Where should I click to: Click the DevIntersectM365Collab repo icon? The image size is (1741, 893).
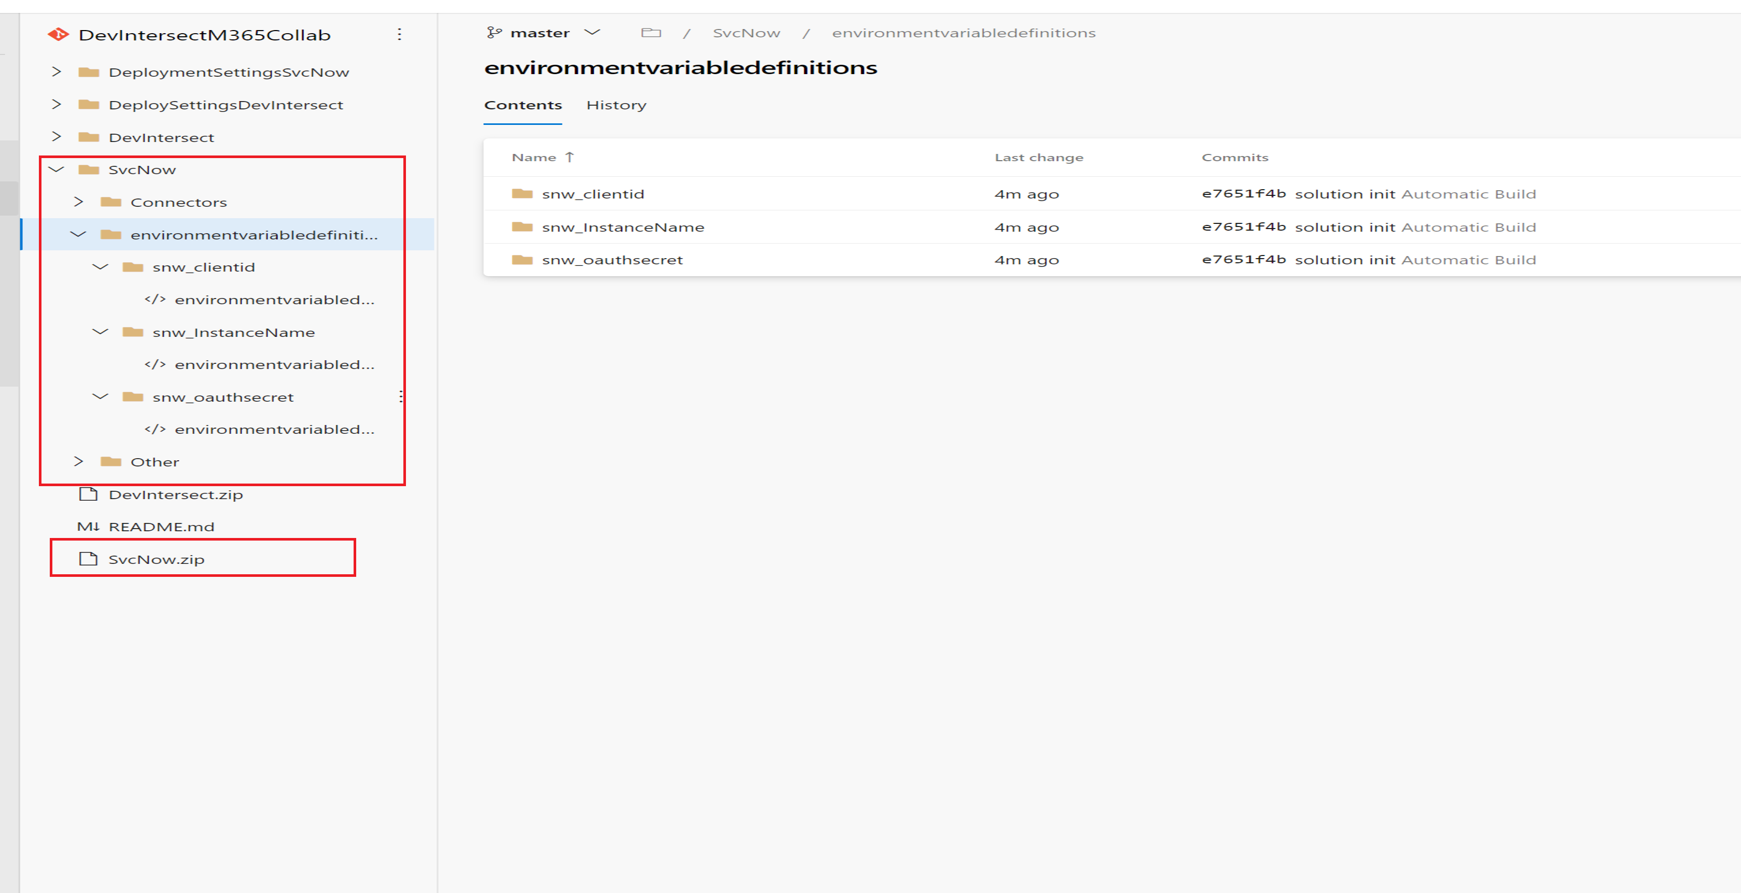59,34
